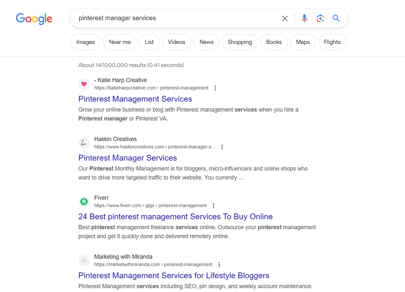
Task: Open the Pinterest Management Services link
Action: pyautogui.click(x=135, y=99)
